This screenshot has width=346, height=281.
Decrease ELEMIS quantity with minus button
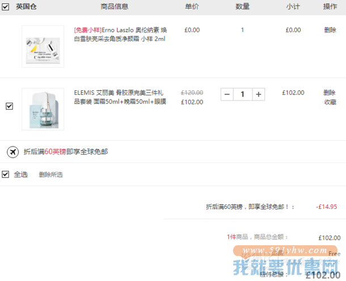pos(227,94)
